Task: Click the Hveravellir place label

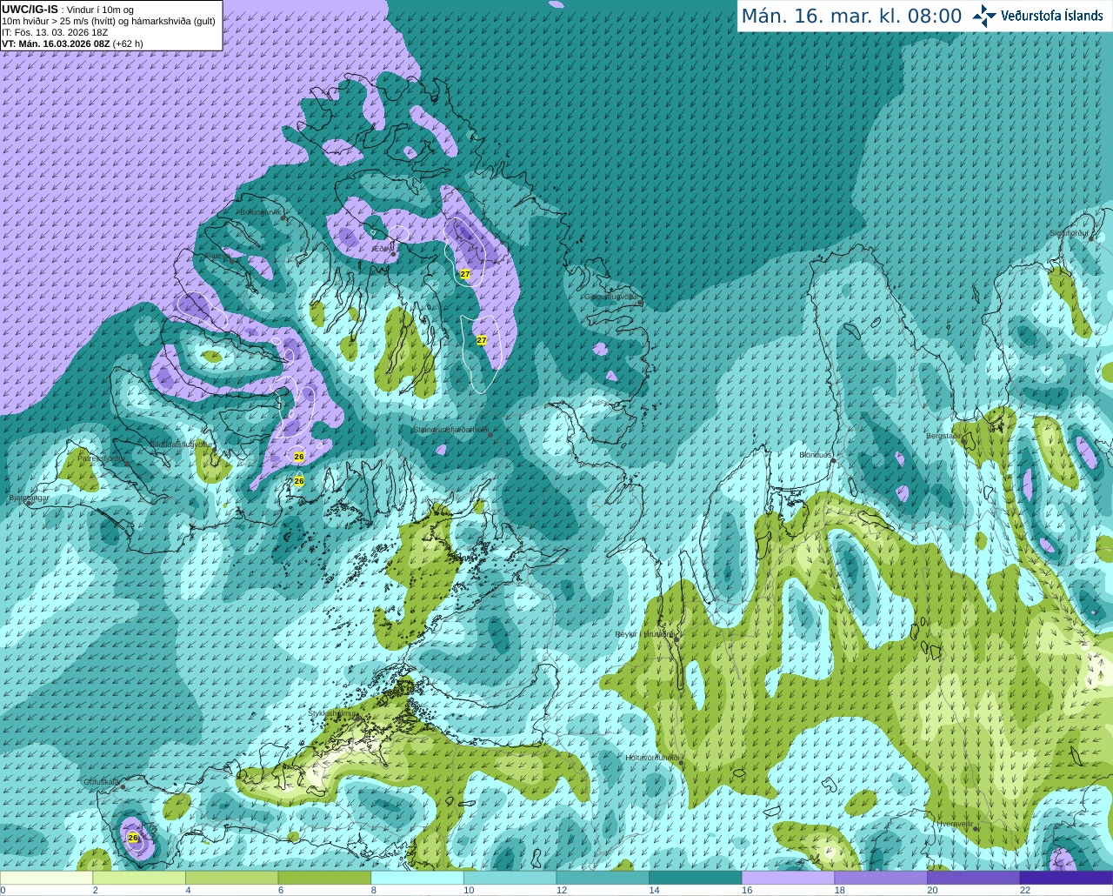Action: pos(955,823)
